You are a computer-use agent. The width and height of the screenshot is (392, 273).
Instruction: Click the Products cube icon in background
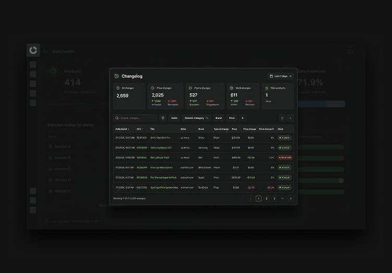[x=53, y=71]
